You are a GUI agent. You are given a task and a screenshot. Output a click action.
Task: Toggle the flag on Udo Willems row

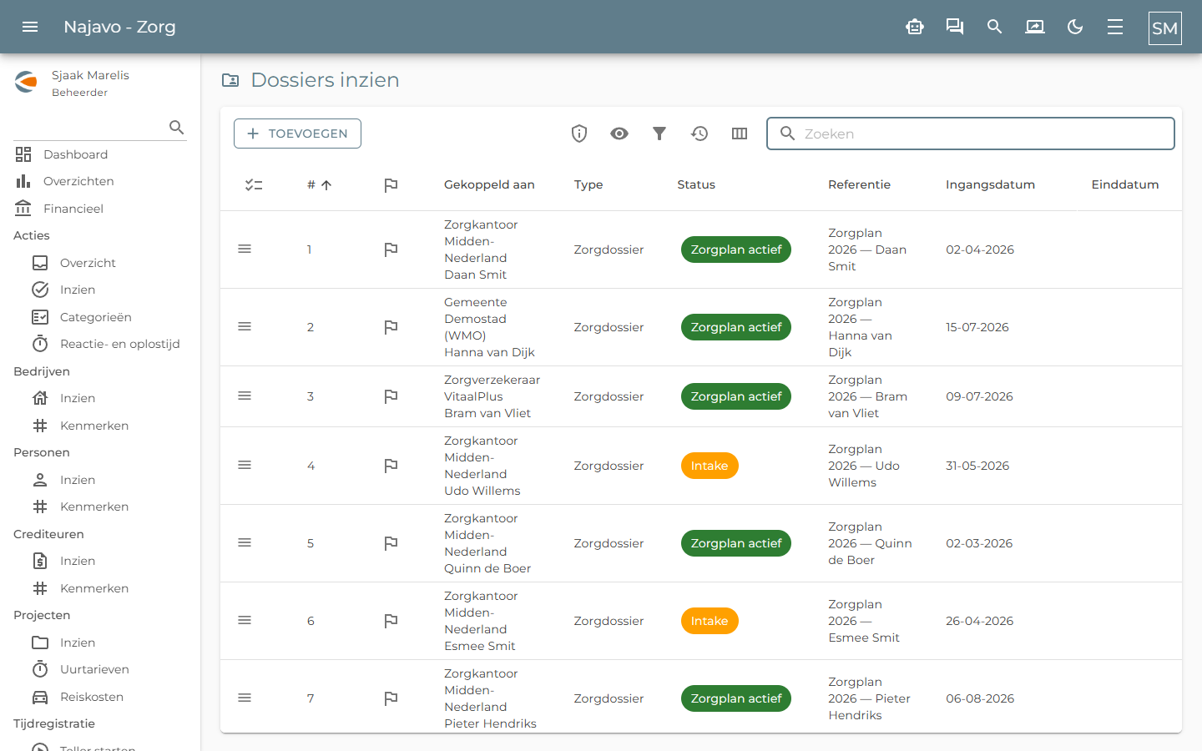tap(391, 466)
